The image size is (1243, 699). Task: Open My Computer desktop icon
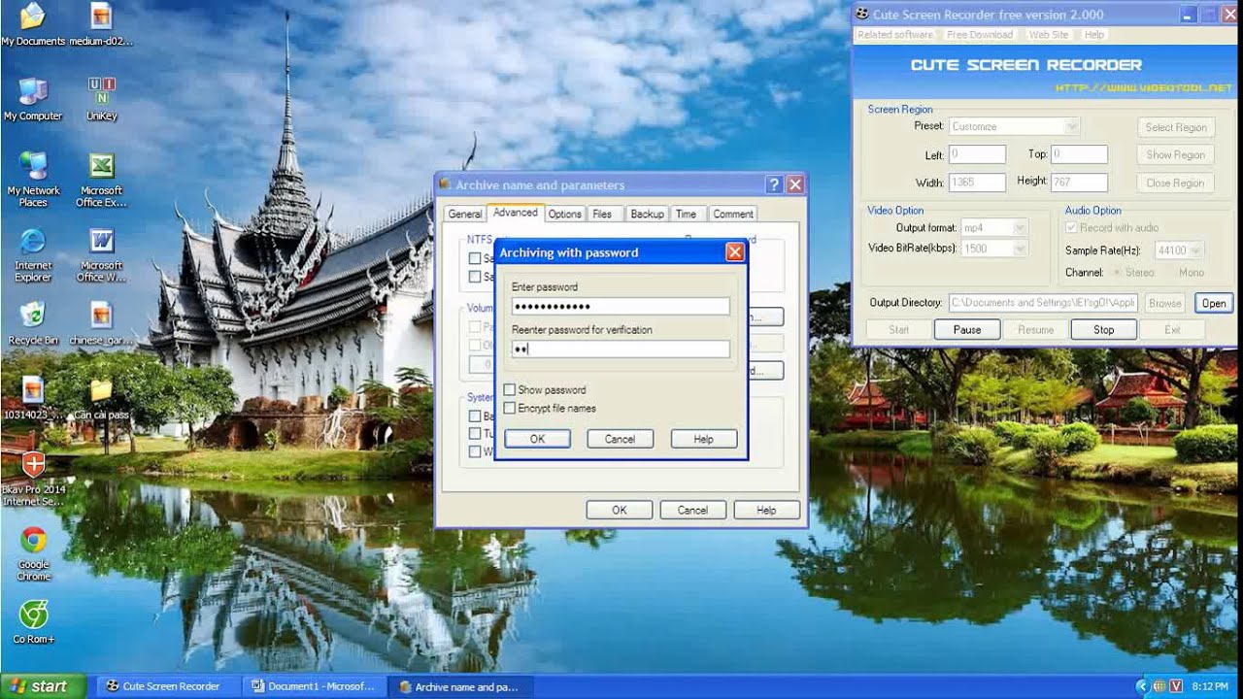point(33,99)
